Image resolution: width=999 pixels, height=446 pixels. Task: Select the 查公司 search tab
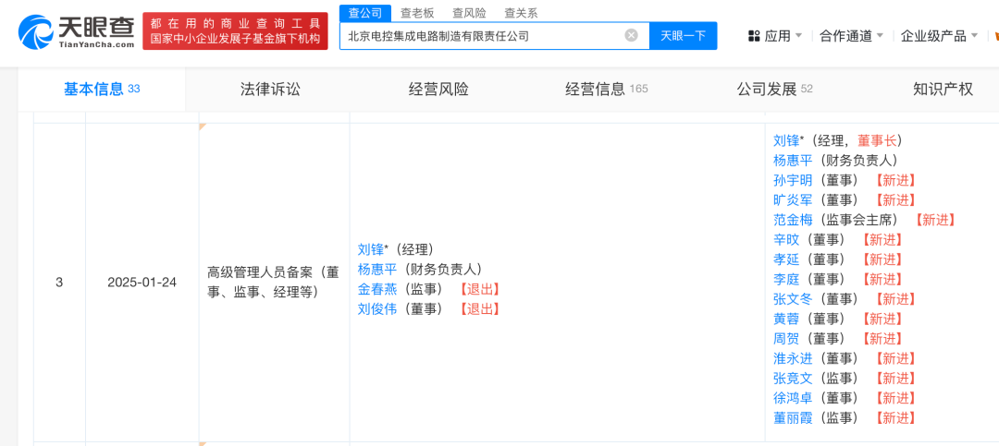[x=365, y=12]
